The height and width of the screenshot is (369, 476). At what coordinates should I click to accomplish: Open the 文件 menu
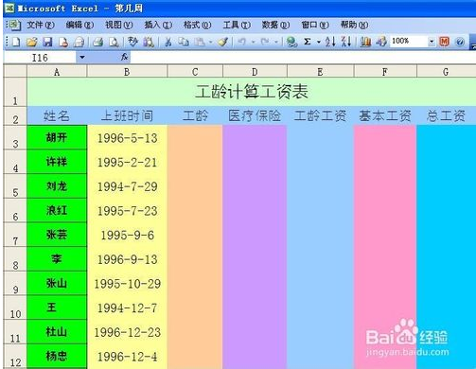(41, 25)
